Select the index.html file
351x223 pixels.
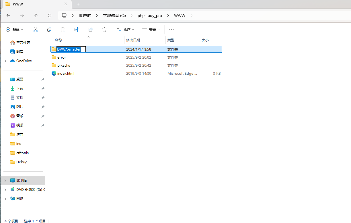point(66,74)
